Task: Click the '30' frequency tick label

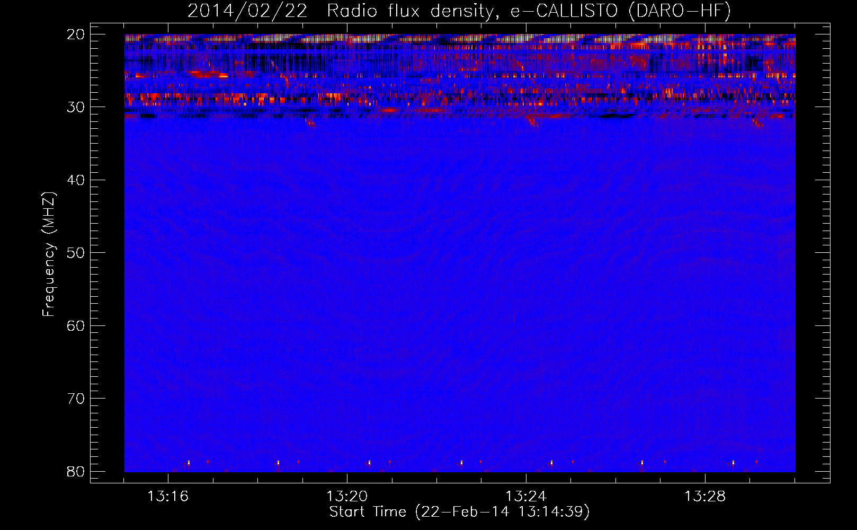Action: click(76, 107)
